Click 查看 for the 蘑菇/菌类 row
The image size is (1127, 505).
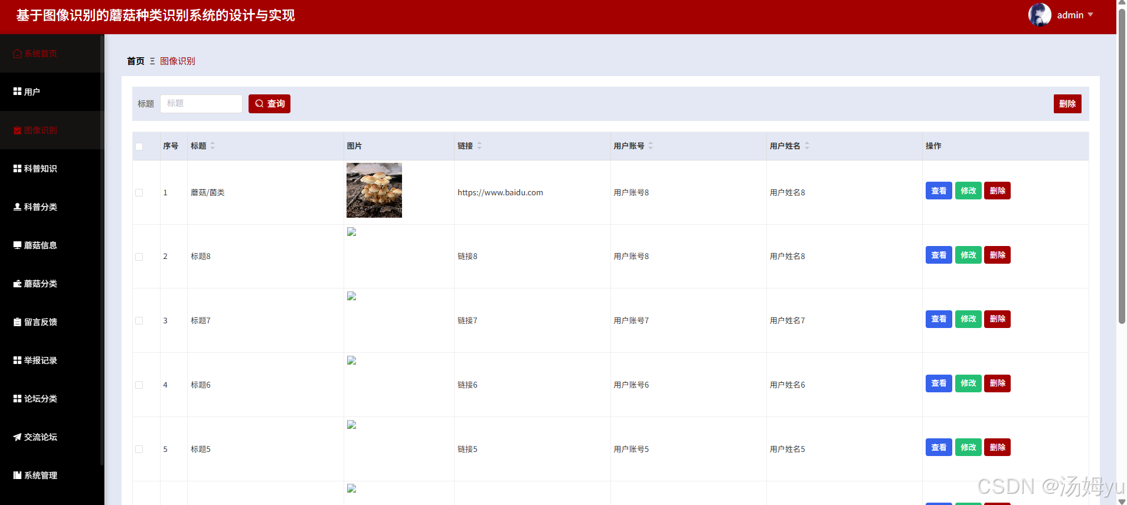click(939, 191)
